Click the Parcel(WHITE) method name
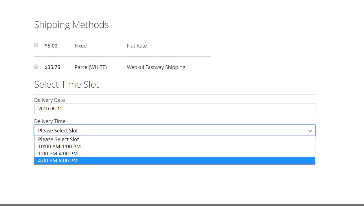 [91, 67]
